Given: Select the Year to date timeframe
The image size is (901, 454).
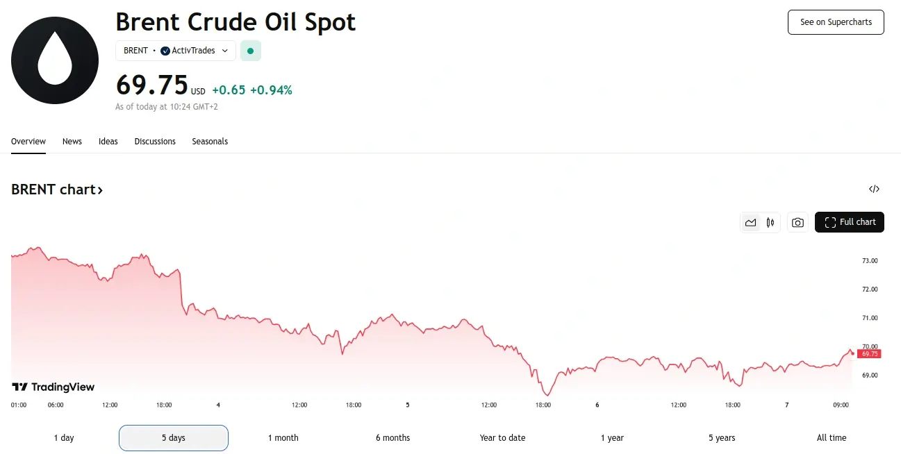Looking at the screenshot, I should [502, 437].
